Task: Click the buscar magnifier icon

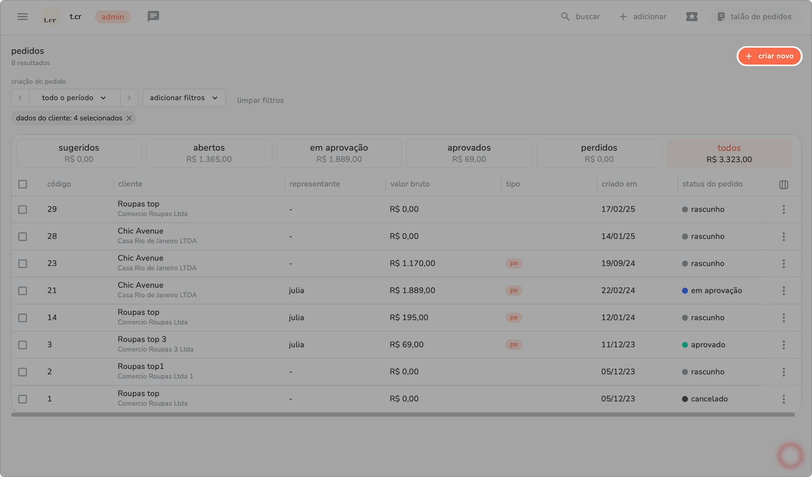Action: click(x=565, y=17)
